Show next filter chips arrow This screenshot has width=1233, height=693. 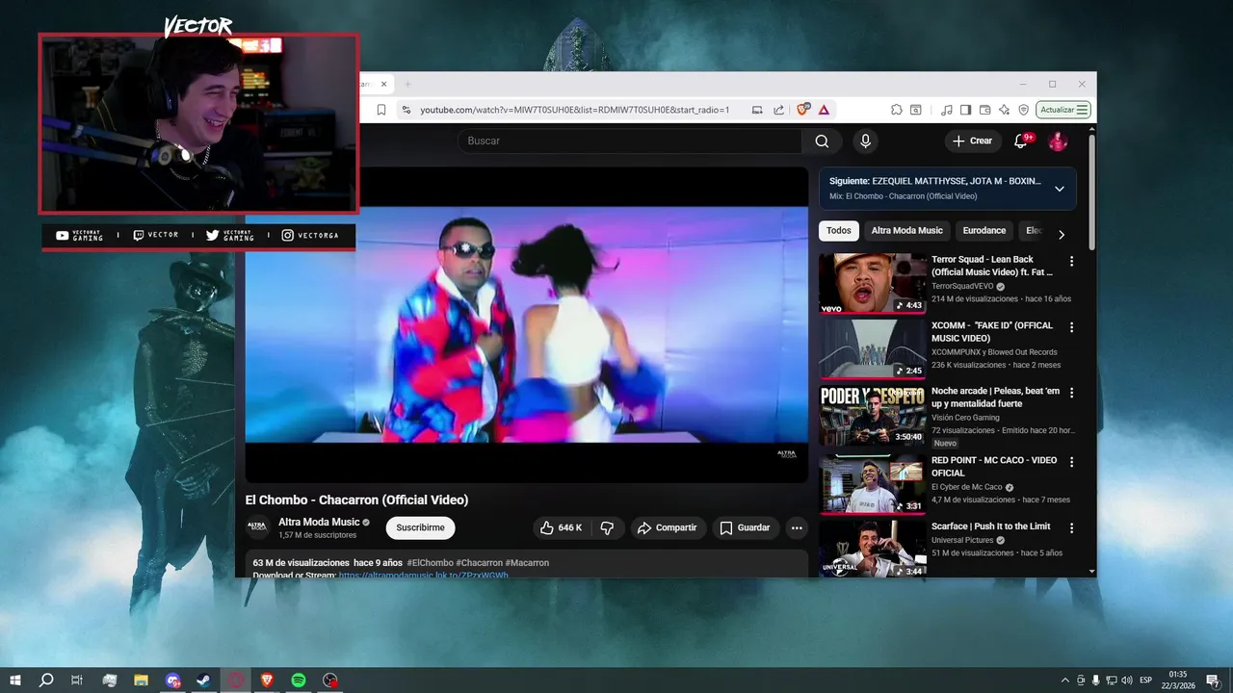coord(1062,235)
